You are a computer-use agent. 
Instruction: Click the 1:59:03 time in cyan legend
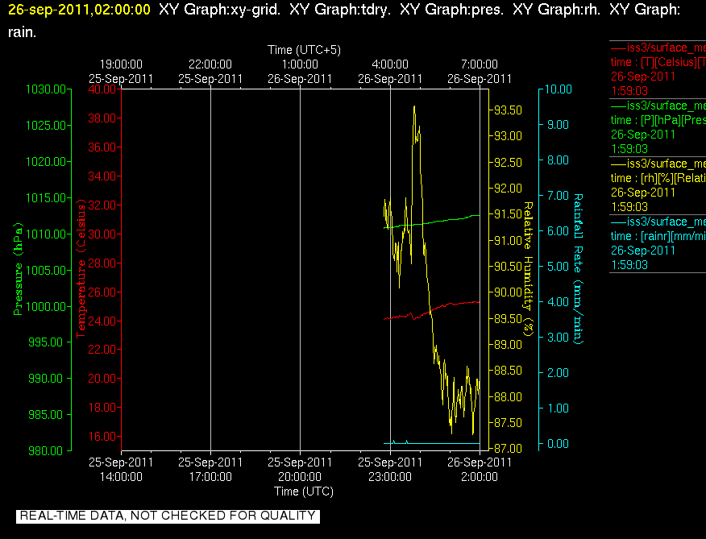629,265
